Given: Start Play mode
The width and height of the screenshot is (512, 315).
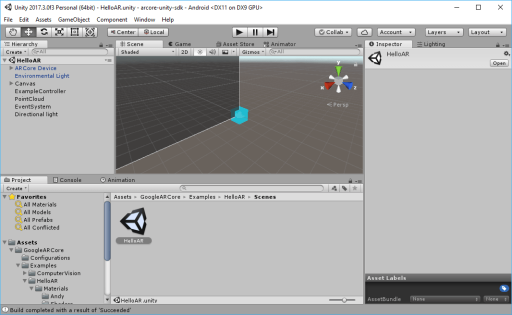Looking at the screenshot, I should 239,32.
